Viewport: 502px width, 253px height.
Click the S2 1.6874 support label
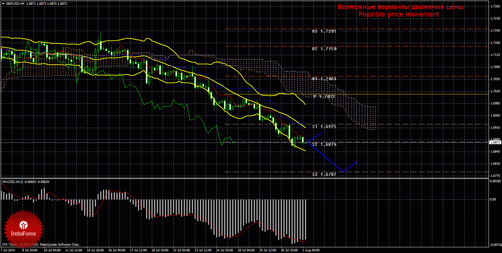(x=324, y=144)
